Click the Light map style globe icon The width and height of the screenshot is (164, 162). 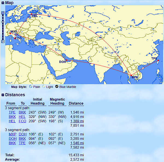tap(44, 86)
